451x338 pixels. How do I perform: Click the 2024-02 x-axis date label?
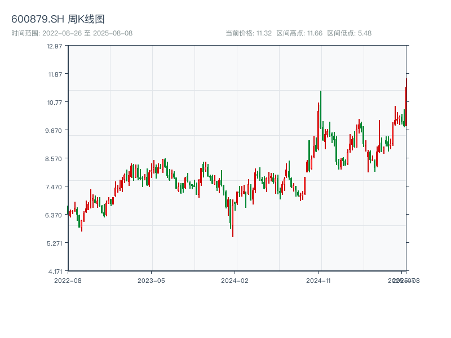[235, 280]
